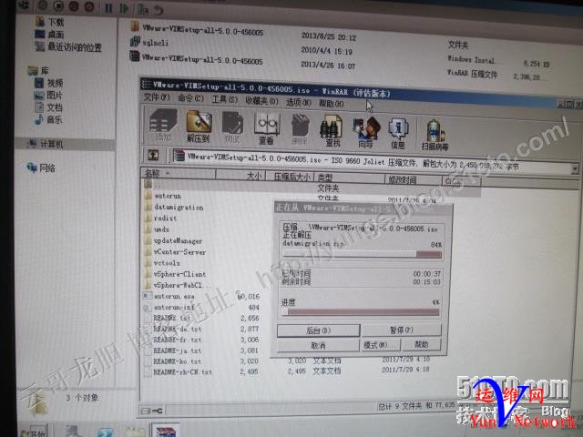Click the WinRAR icon in the taskbar
Image resolution: width=583 pixels, height=437 pixels.
coord(166,431)
